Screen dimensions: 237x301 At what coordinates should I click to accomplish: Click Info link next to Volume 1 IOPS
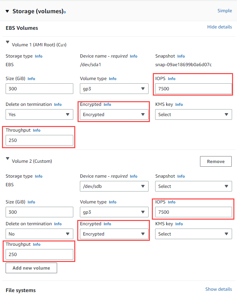click(x=172, y=79)
